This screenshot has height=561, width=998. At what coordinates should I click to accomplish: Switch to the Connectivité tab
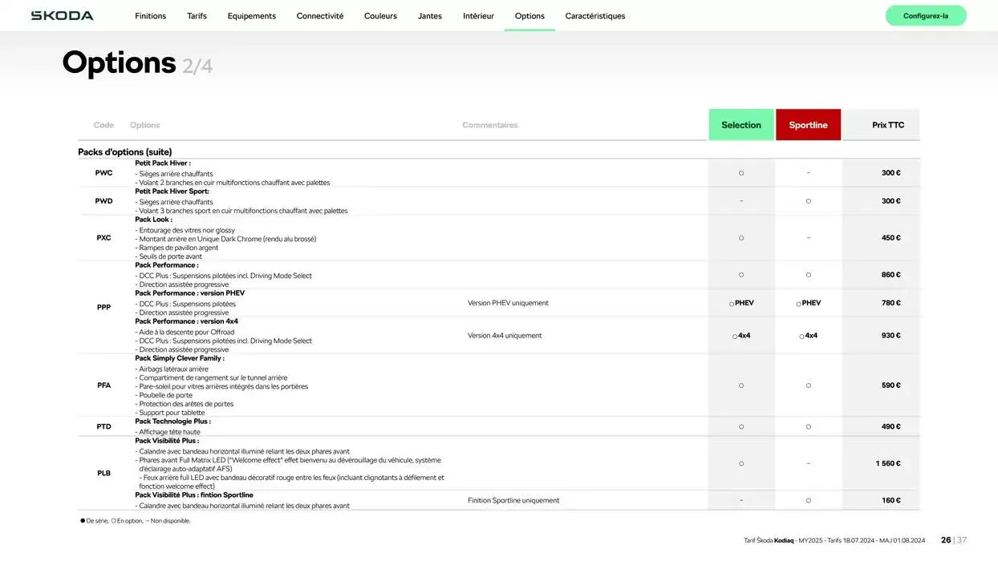tap(319, 16)
